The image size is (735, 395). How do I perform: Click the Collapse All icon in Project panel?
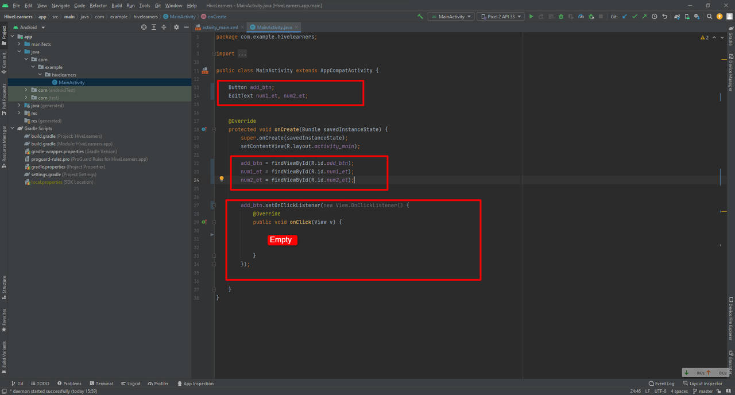[x=164, y=27]
